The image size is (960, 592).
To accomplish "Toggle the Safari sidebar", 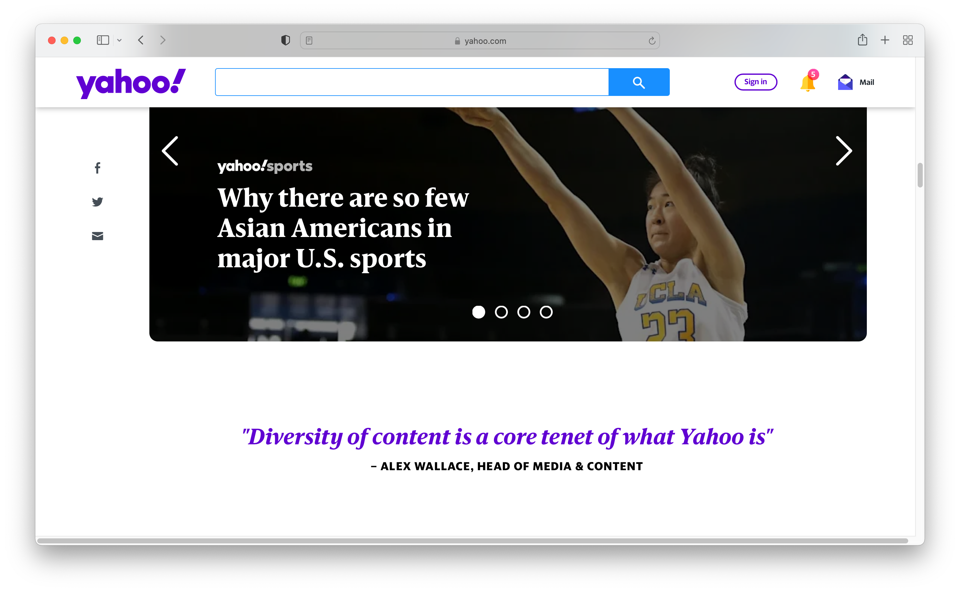I will [x=103, y=40].
